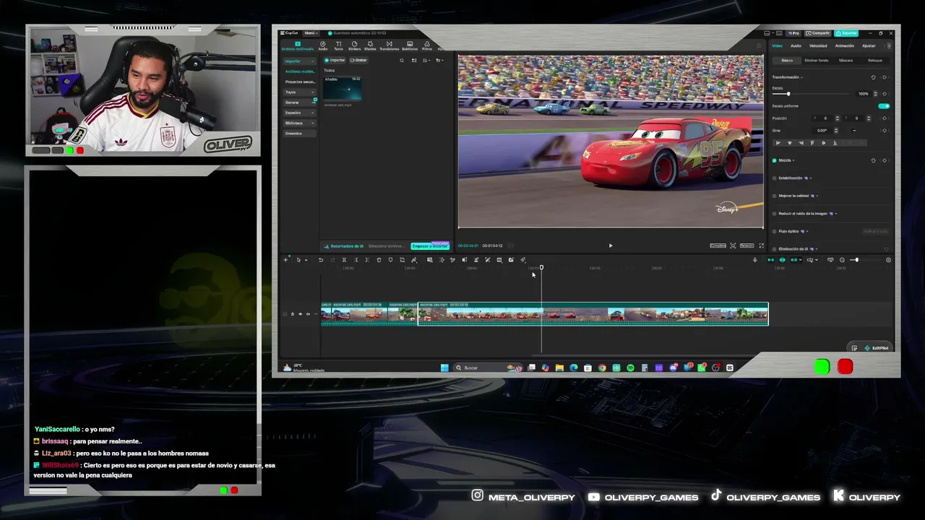Click the media search magnifier icon
The image size is (925, 520).
click(x=402, y=60)
